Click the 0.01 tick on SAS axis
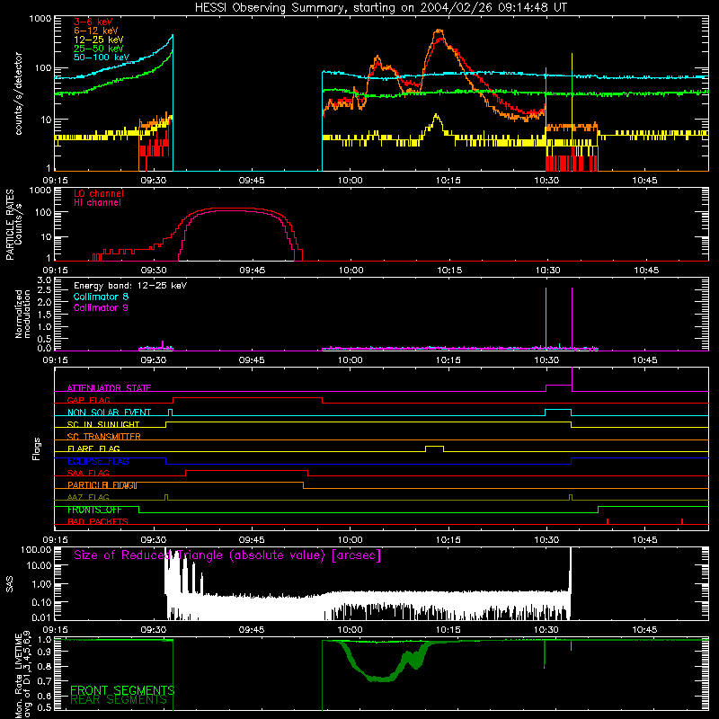This screenshot has width=719, height=719. [x=41, y=617]
